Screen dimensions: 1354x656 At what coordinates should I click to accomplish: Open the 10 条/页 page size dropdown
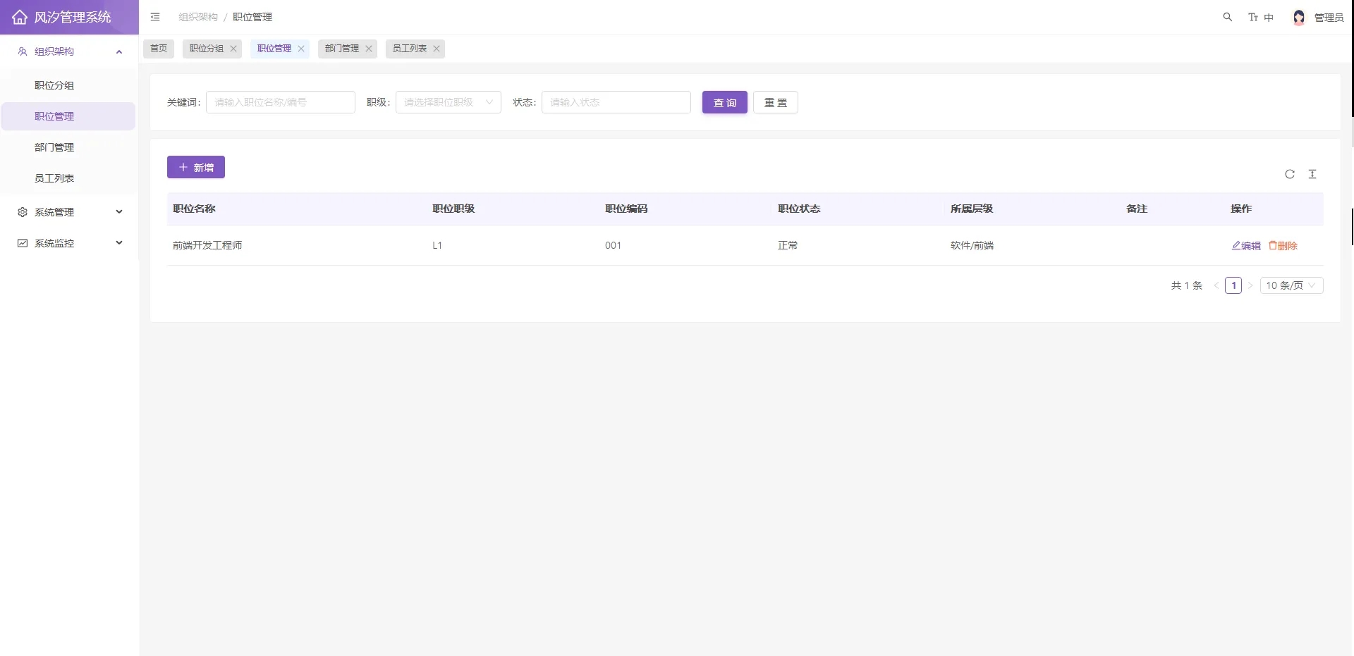[1291, 285]
